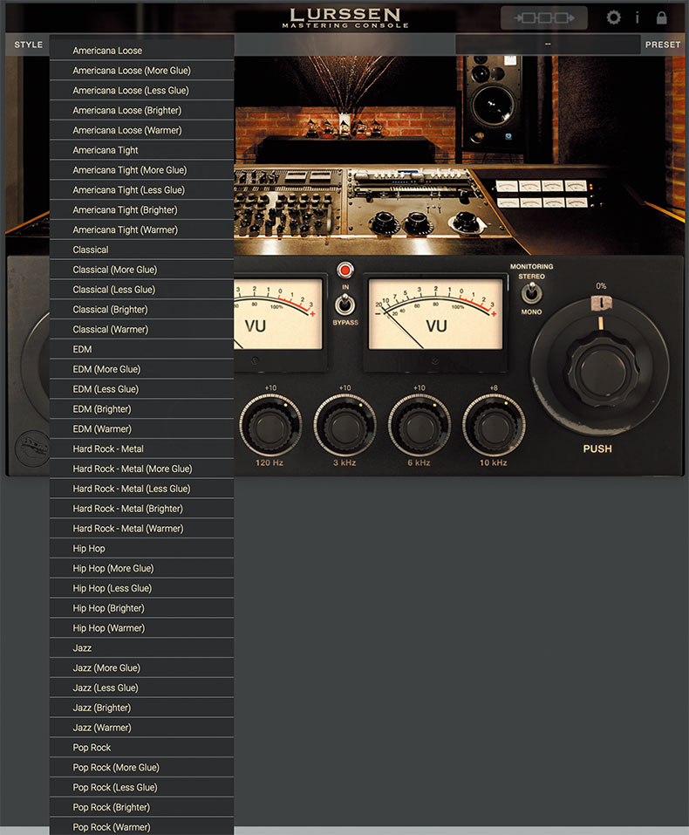Pick Classical (Less Glue)
689x835 pixels.
[x=141, y=290]
